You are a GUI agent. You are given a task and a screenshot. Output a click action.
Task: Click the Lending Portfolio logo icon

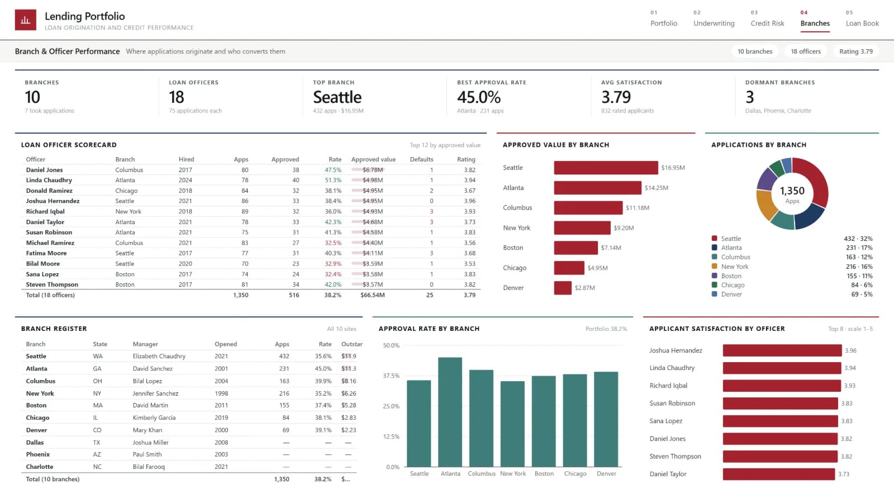(26, 20)
